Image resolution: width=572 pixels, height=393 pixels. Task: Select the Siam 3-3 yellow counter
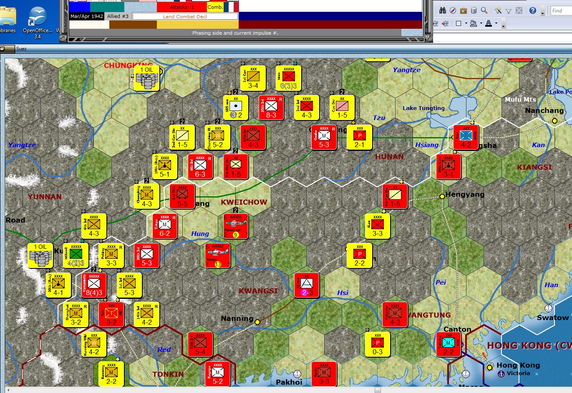(x=378, y=226)
